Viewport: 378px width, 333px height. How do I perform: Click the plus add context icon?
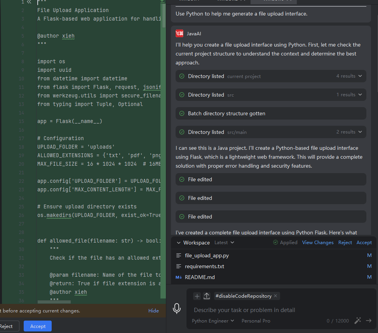[x=197, y=296]
